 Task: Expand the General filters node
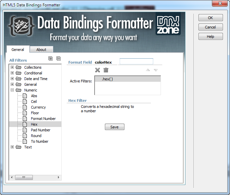[12, 84]
